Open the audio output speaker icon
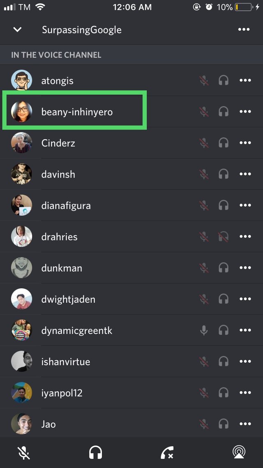263x468 pixels. (x=239, y=453)
